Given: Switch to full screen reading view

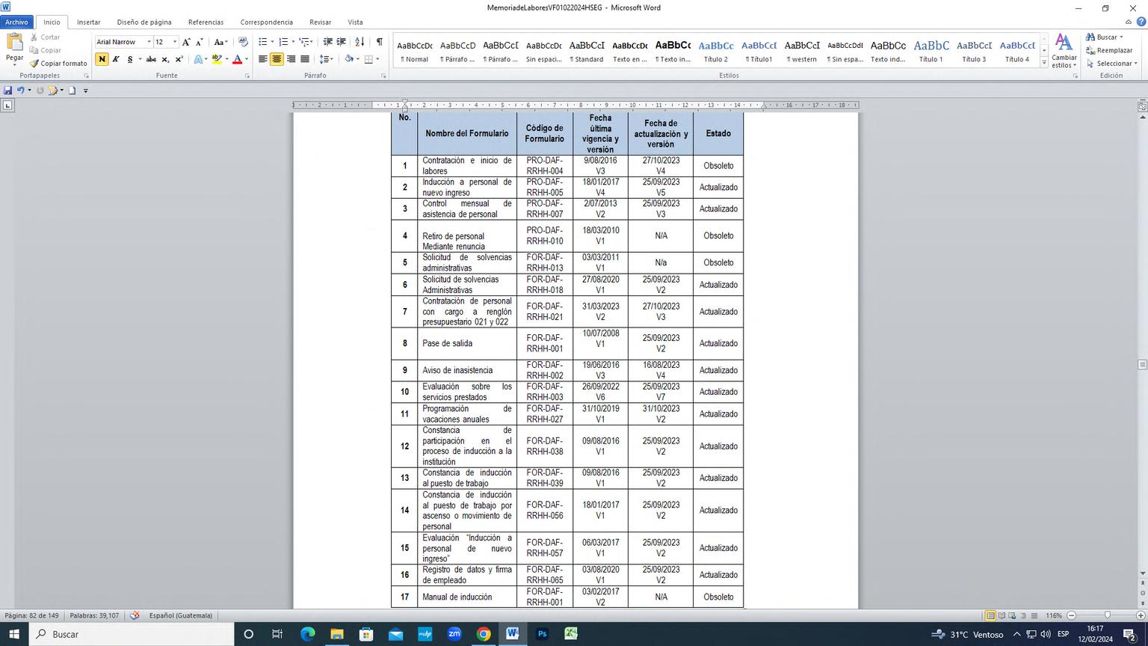Looking at the screenshot, I should (x=1002, y=615).
